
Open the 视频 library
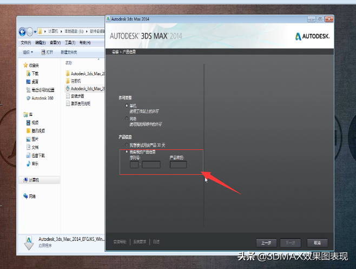[32, 123]
